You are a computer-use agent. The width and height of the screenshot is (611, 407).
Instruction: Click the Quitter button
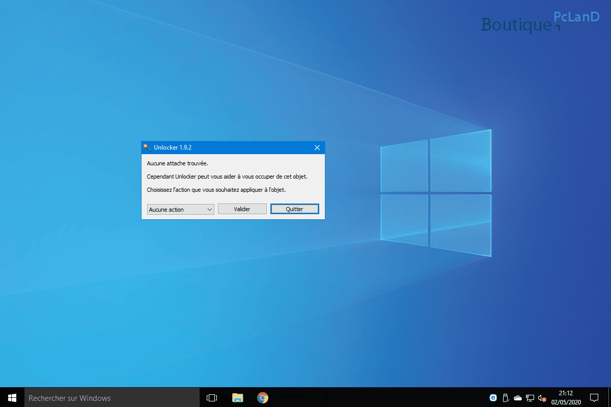coord(295,209)
